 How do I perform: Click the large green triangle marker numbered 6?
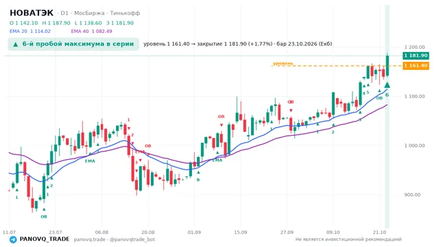387,85
